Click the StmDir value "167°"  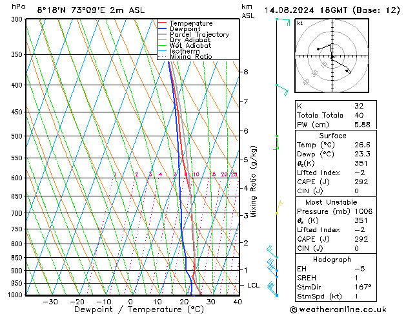point(363,287)
